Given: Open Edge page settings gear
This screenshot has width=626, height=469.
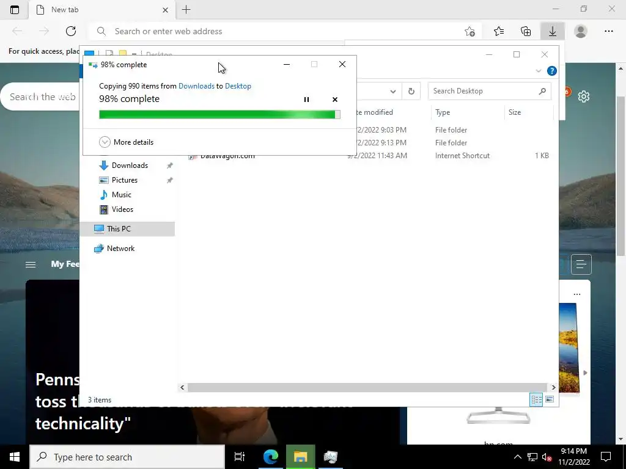Looking at the screenshot, I should coord(584,96).
